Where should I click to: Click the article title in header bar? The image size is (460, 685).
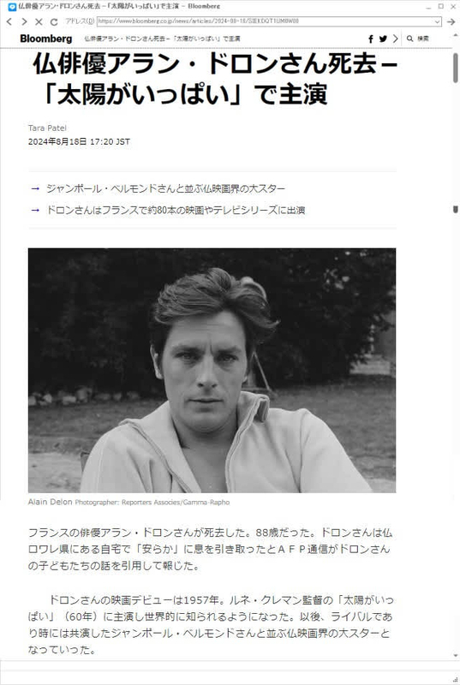(x=162, y=39)
